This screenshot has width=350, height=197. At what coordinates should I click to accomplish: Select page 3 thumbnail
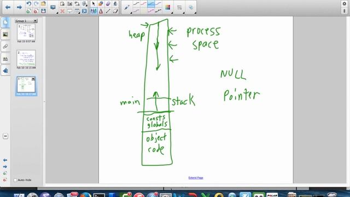(x=26, y=84)
